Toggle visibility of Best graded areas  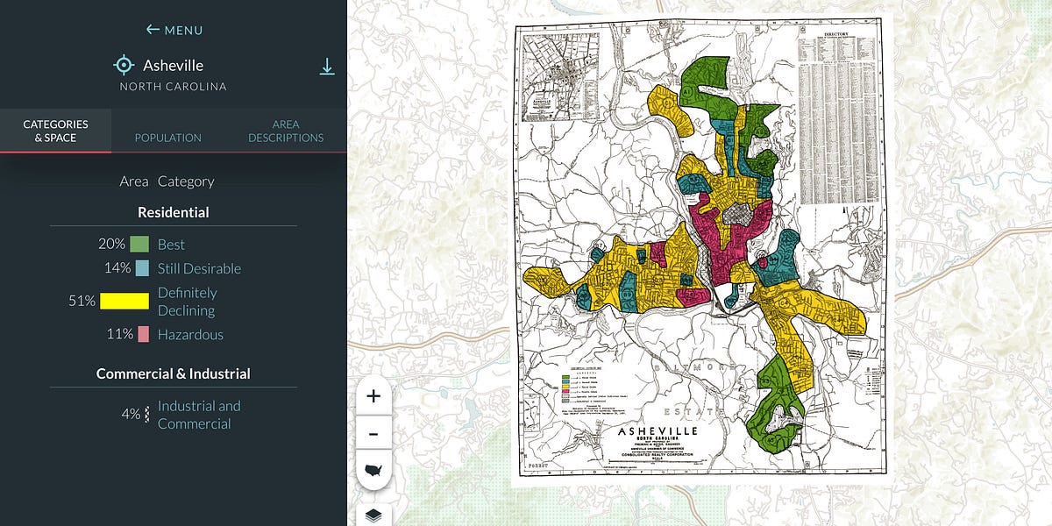(x=139, y=245)
